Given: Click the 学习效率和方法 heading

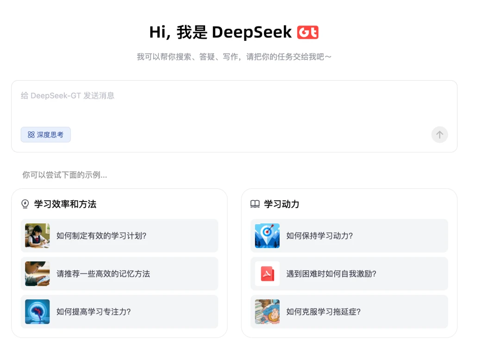Looking at the screenshot, I should click(65, 204).
